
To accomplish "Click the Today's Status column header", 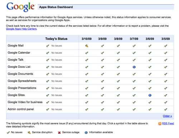I will pos(56,39).
